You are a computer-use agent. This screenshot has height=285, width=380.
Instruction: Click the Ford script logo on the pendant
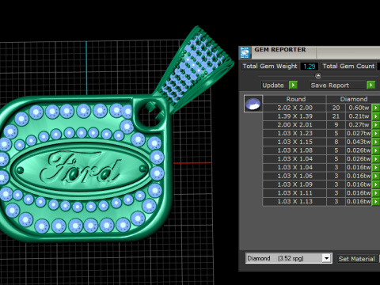tap(80, 167)
